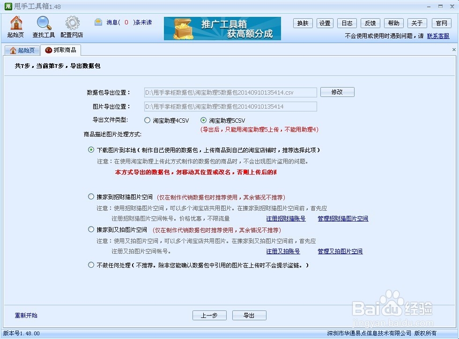Image resolution: width=459 pixels, height=339 pixels.
Task: Open the 官网 website button
Action: pyautogui.click(x=441, y=23)
